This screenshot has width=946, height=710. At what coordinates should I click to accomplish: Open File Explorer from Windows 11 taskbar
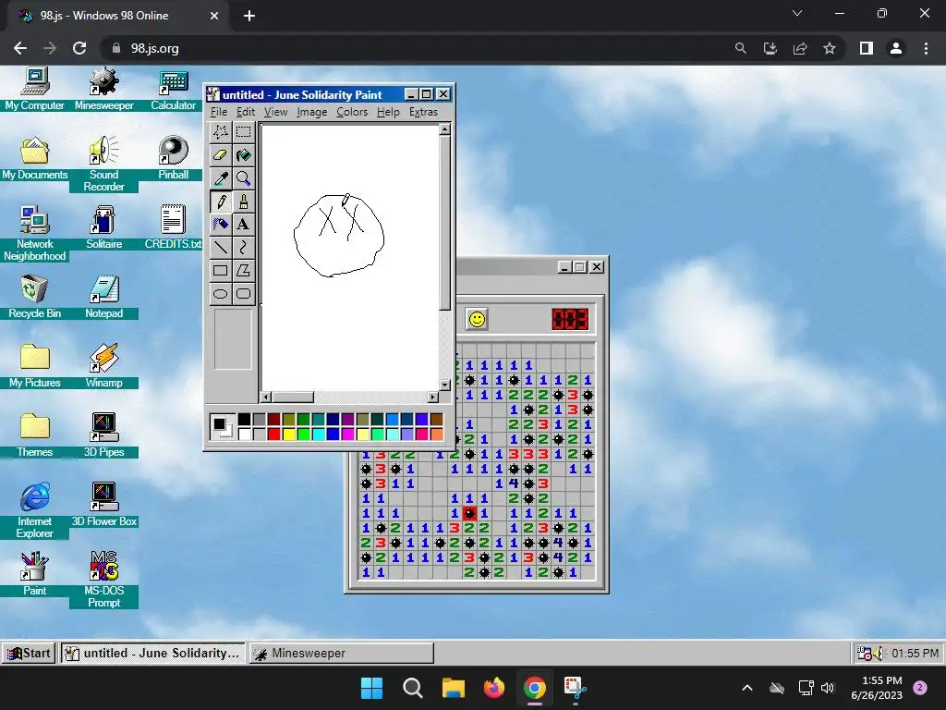pyautogui.click(x=453, y=688)
